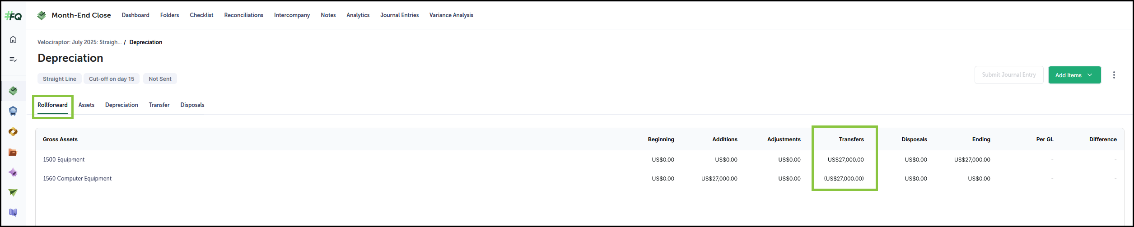Viewport: 1134px width, 227px height.
Task: Open Reconciliations in top navigation
Action: coord(243,15)
